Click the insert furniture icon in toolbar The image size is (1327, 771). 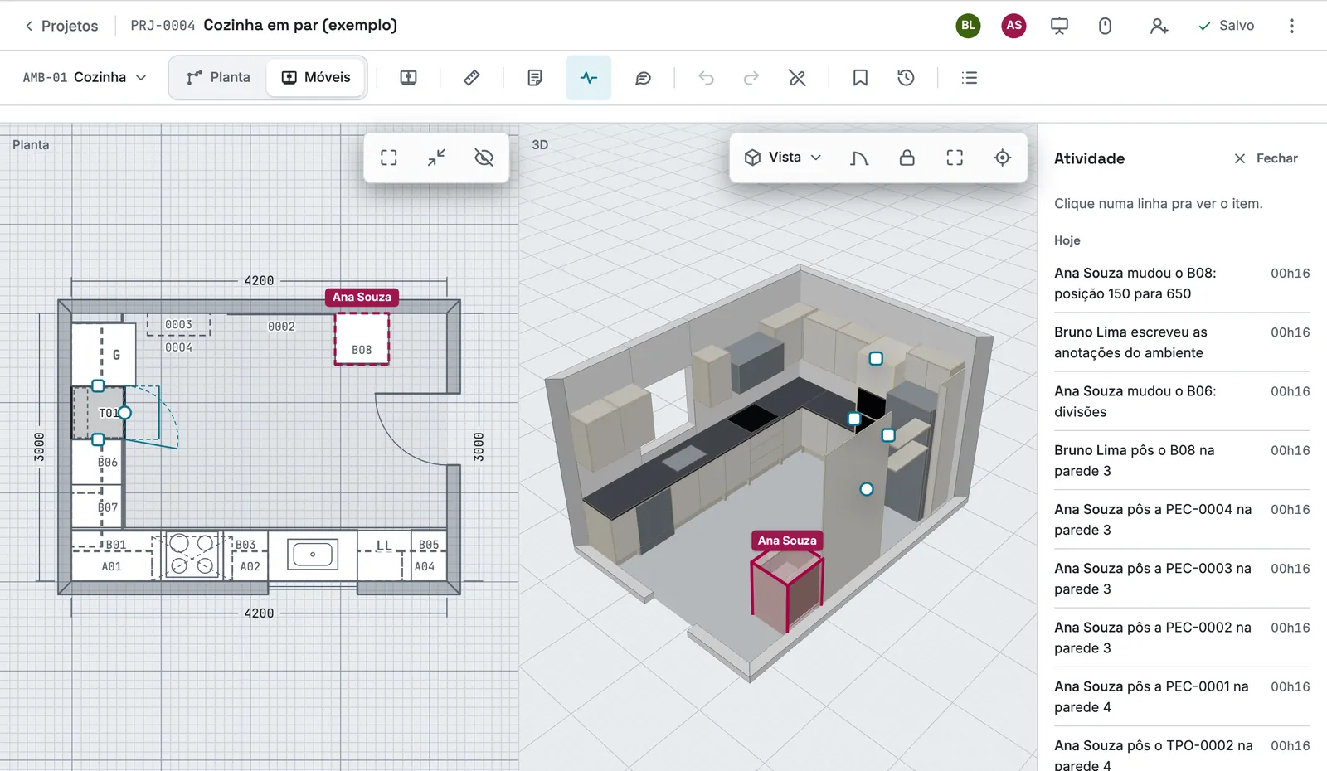[x=408, y=78]
